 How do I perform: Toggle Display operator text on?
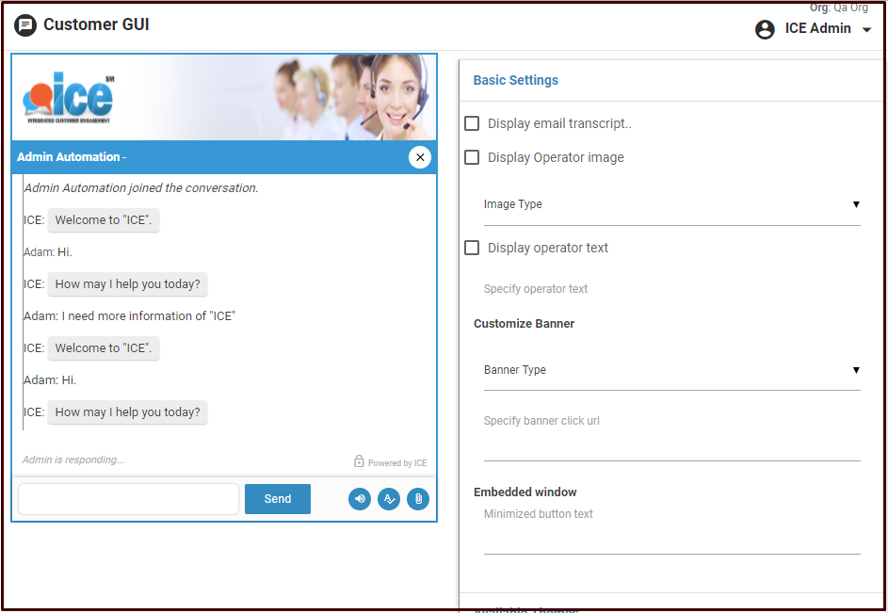coord(472,248)
